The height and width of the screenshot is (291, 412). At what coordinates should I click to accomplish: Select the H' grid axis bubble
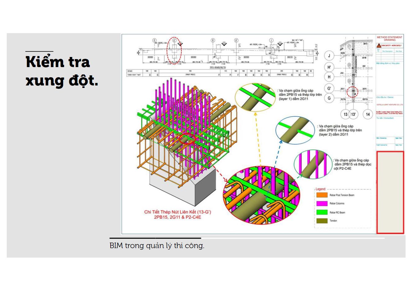[x=329, y=67]
